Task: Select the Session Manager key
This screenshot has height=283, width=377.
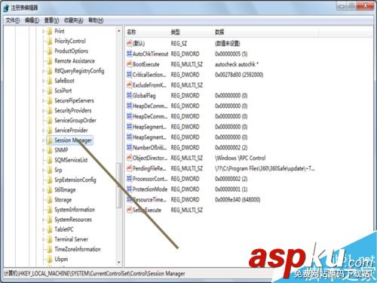Action: pos(73,140)
